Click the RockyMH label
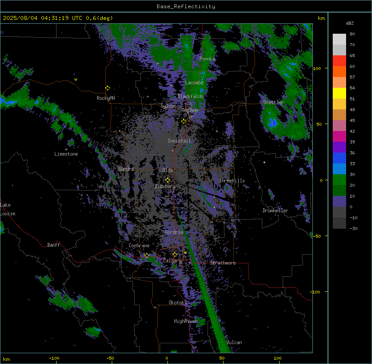372x364 pixels. coord(106,98)
